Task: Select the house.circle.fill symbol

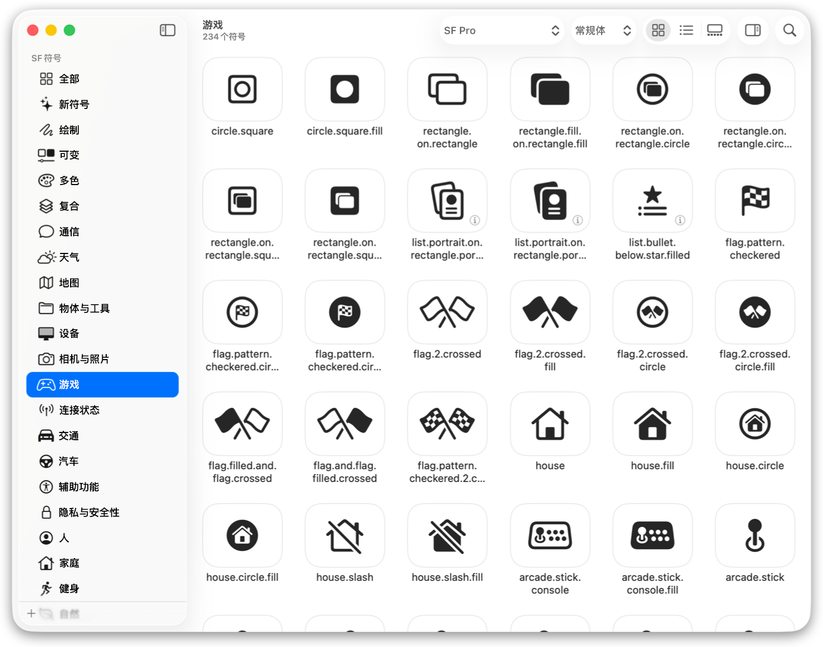Action: (242, 536)
